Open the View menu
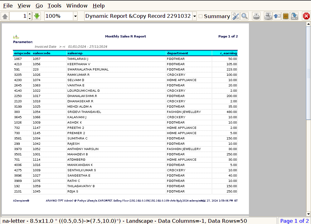This screenshot has width=311, height=224. click(x=24, y=6)
